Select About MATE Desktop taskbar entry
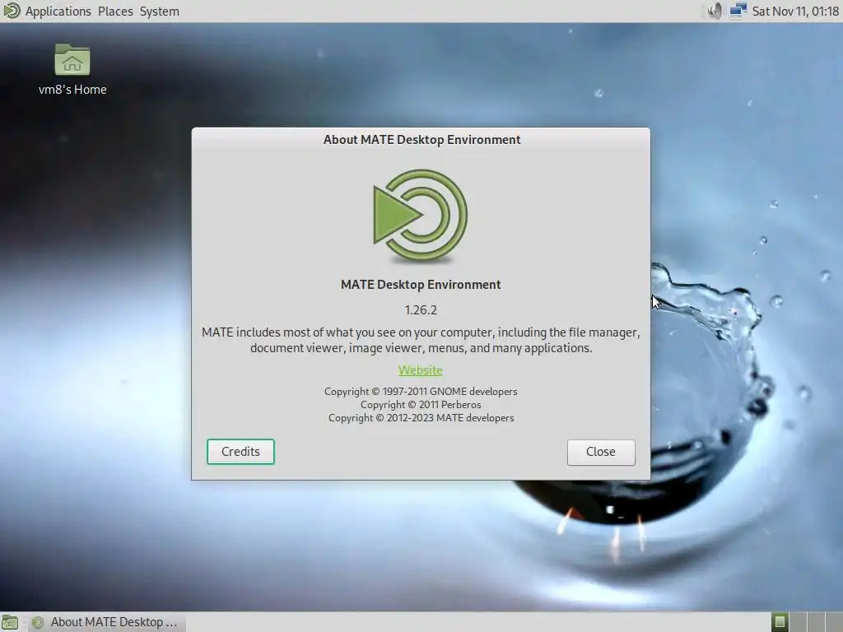Image resolution: width=843 pixels, height=632 pixels. click(x=107, y=622)
